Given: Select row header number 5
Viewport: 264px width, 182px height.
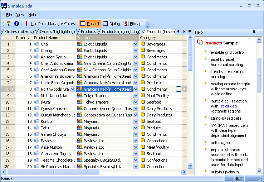Looking at the screenshot, I should click(x=8, y=70).
